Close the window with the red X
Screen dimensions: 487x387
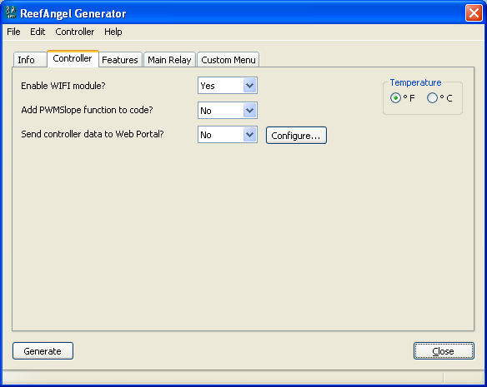[474, 13]
